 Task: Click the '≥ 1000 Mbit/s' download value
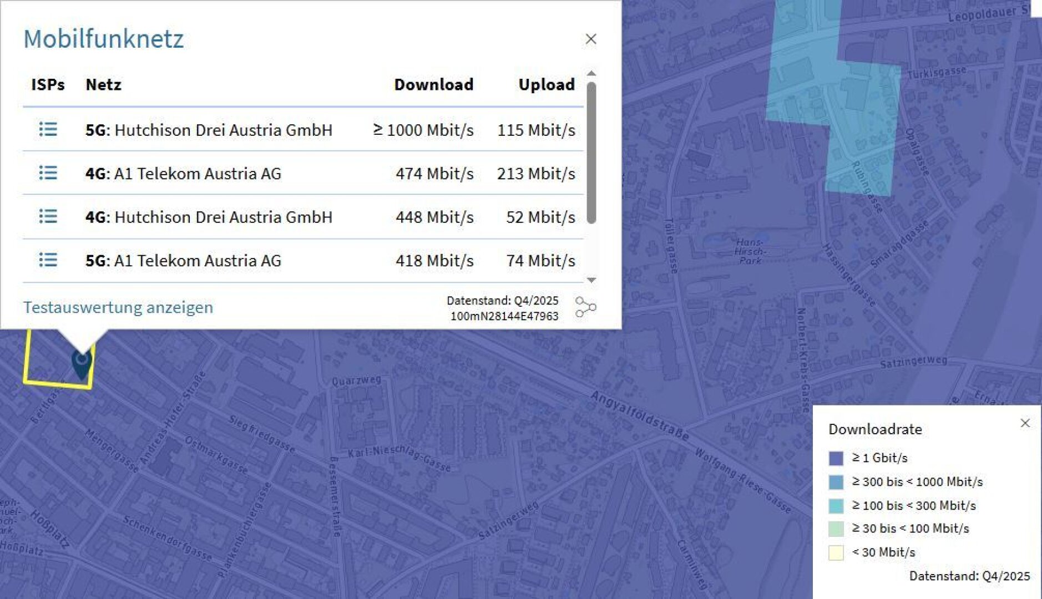pyautogui.click(x=423, y=130)
